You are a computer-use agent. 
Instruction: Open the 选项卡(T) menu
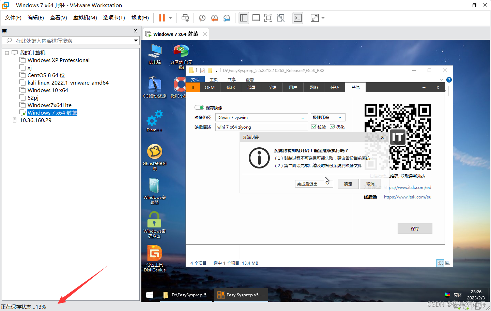pyautogui.click(x=114, y=18)
